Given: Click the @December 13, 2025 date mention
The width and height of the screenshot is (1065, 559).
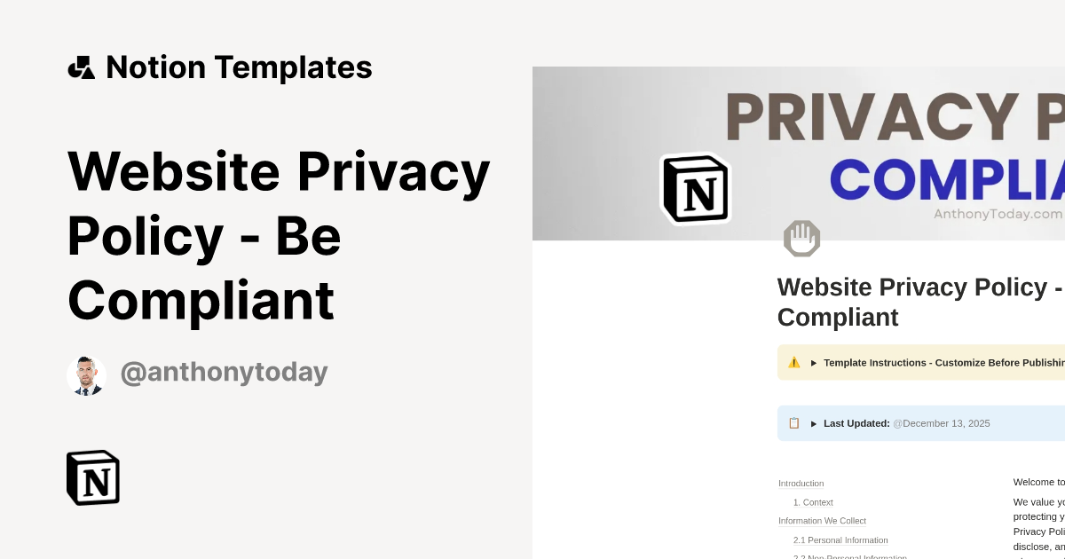Looking at the screenshot, I should tap(941, 423).
